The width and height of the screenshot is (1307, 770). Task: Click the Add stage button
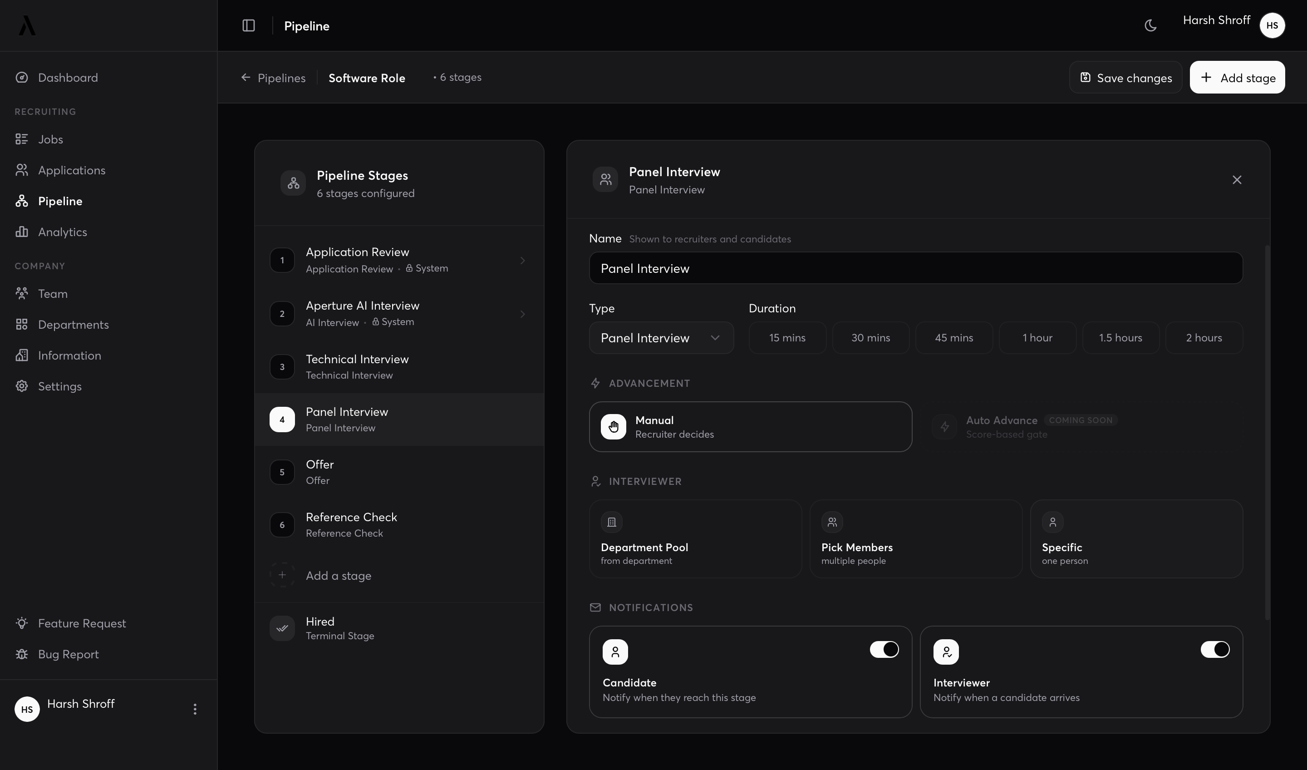click(1237, 77)
